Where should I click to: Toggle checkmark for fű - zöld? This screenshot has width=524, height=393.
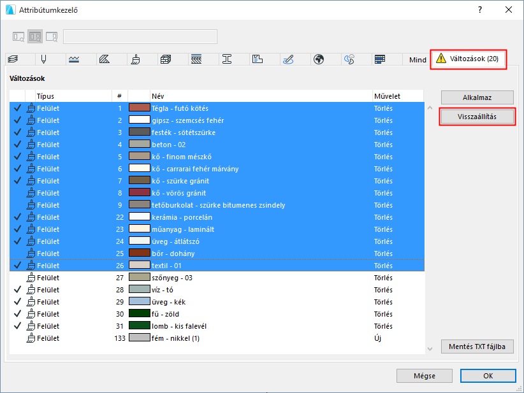[17, 314]
